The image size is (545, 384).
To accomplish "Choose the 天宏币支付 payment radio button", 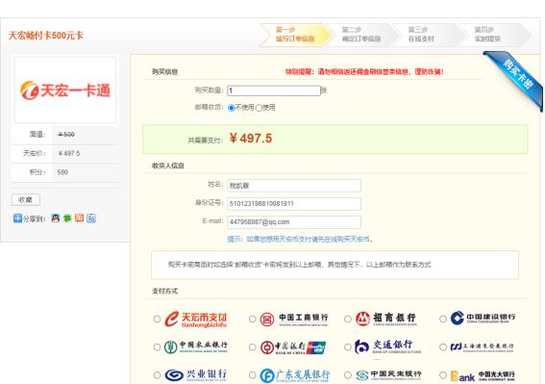I will click(157, 319).
